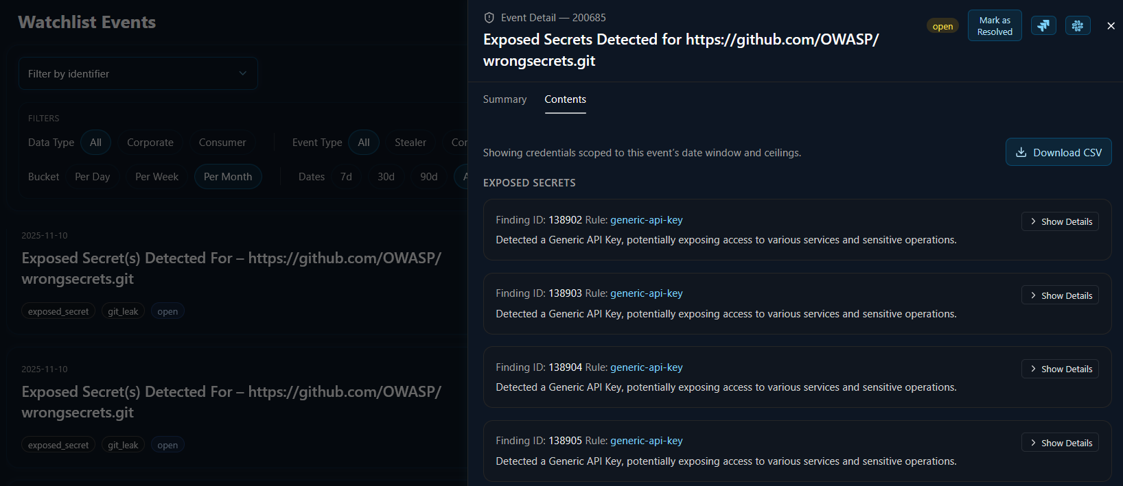The width and height of the screenshot is (1123, 486).
Task: Select Corporate data type filter
Action: [150, 143]
